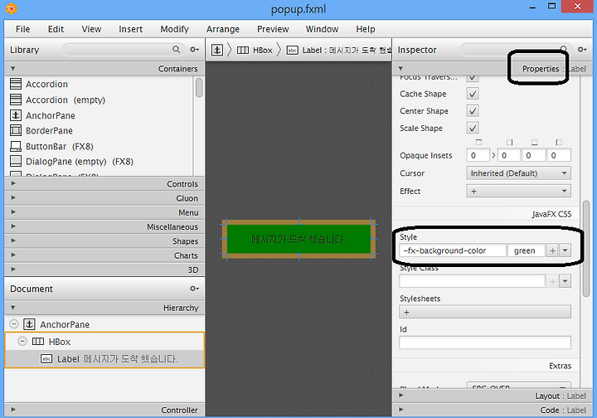The width and height of the screenshot is (597, 418).
Task: Select the AnchorPane icon in Library
Action: pos(16,115)
